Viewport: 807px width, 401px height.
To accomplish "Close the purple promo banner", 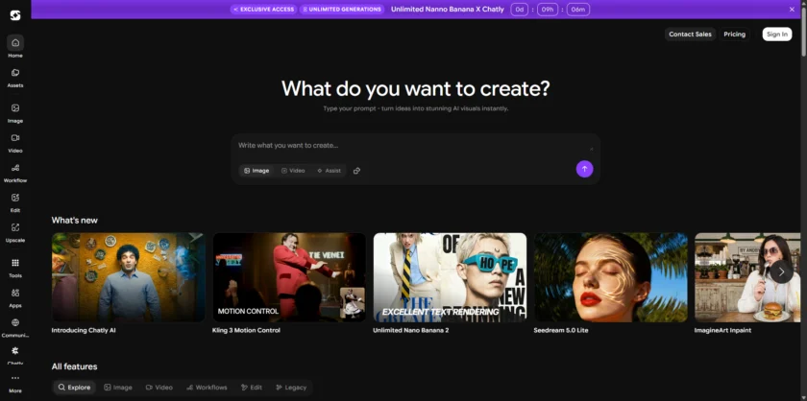I will 792,10.
